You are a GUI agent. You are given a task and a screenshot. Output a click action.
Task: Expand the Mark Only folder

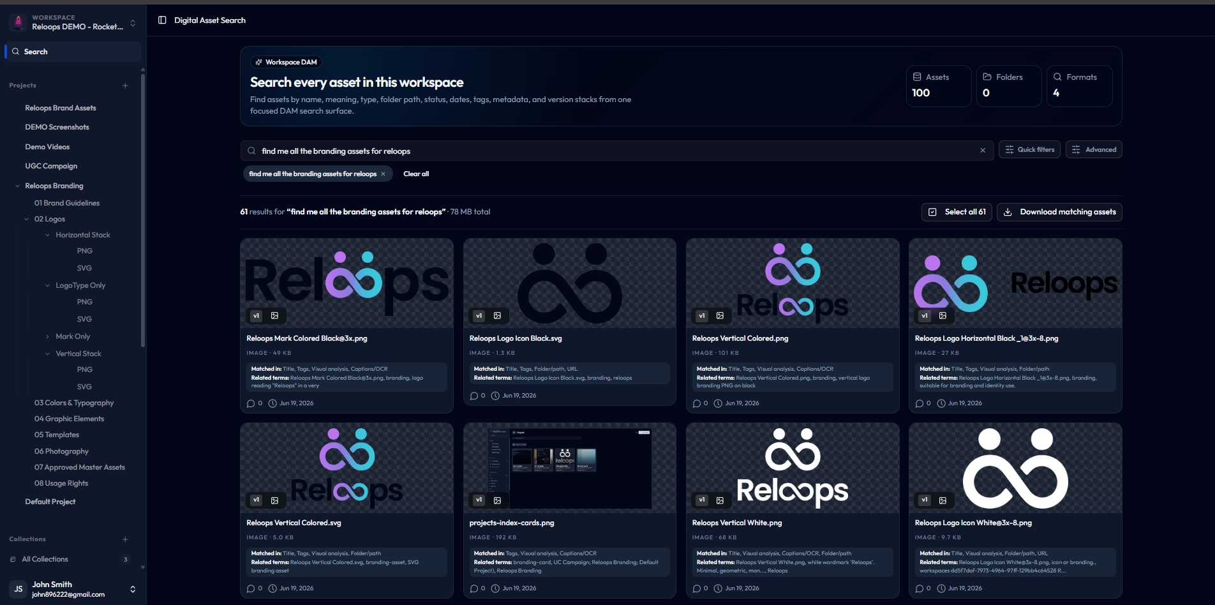[47, 336]
